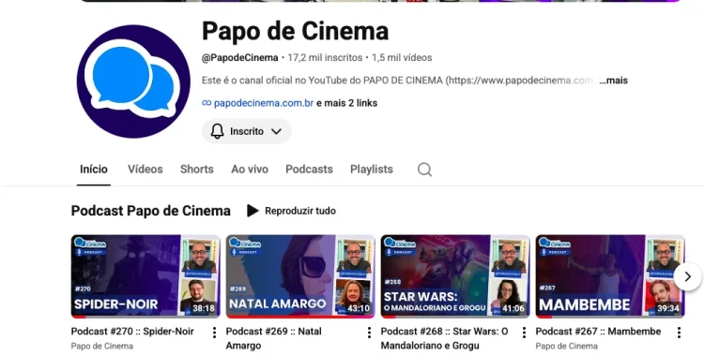Open the channel search magnifier icon
The height and width of the screenshot is (356, 704).
[x=424, y=170]
